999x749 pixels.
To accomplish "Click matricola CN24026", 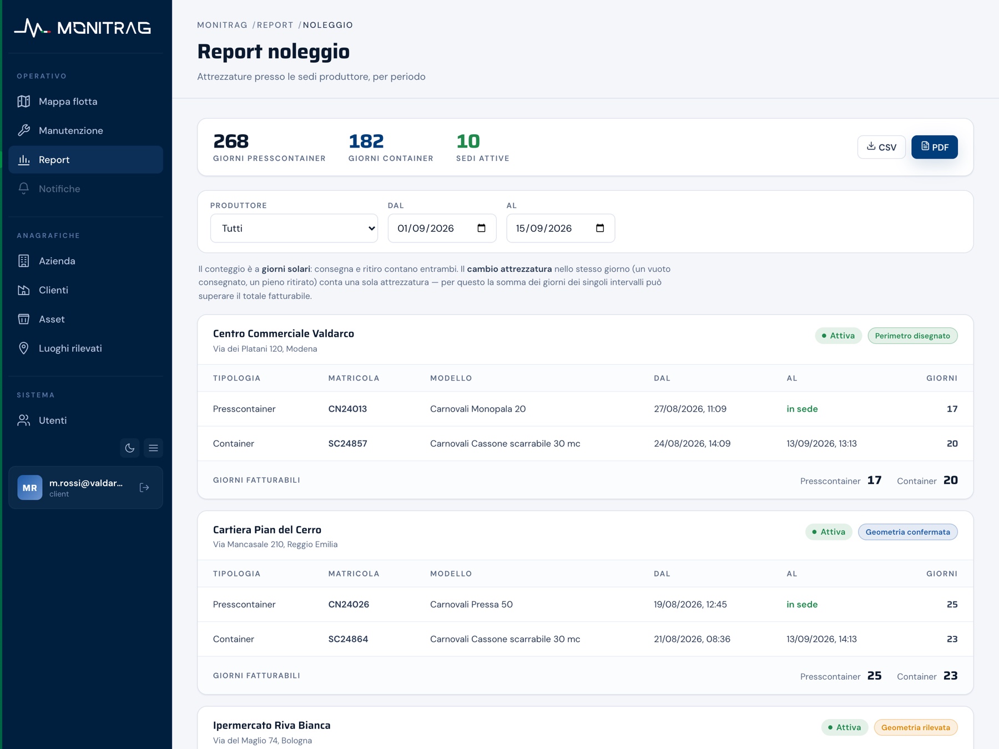I will pyautogui.click(x=349, y=604).
